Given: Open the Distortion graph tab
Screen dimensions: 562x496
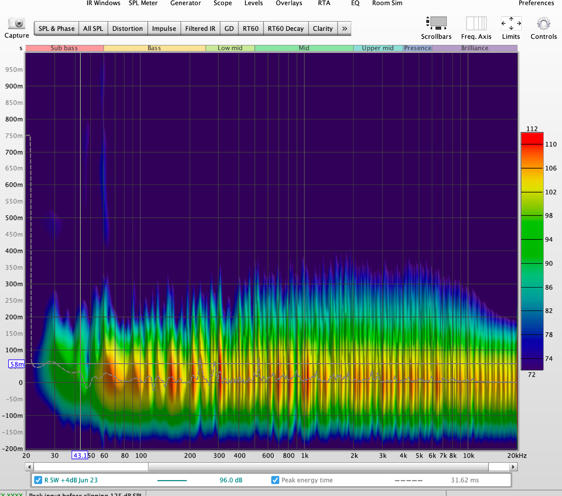Looking at the screenshot, I should [127, 29].
